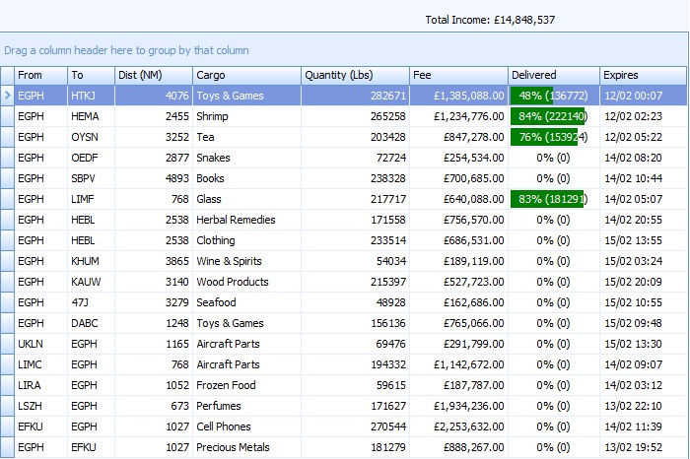Viewport: 690px width, 459px height.
Task: Click the expiry 14/02 08:20 cell
Action: [x=643, y=158]
